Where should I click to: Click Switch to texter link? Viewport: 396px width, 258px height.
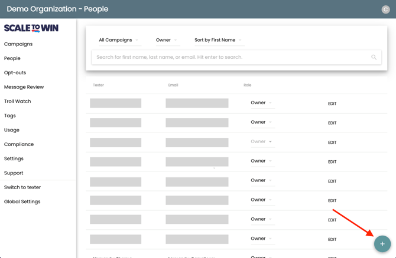[x=22, y=187]
